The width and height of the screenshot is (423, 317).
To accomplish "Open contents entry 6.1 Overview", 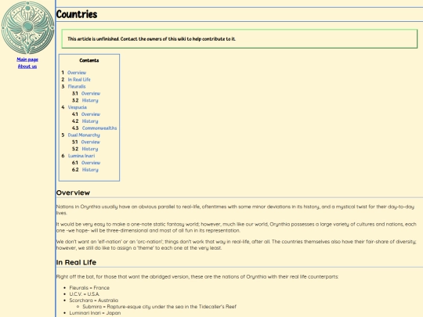I will coord(91,163).
